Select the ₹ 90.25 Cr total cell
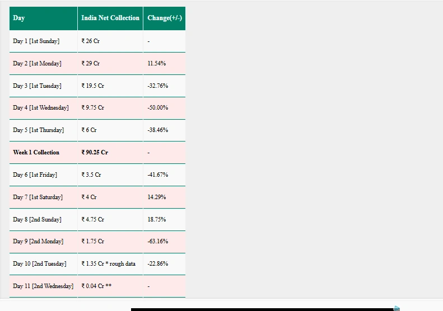This screenshot has height=311, width=443. pyautogui.click(x=110, y=152)
